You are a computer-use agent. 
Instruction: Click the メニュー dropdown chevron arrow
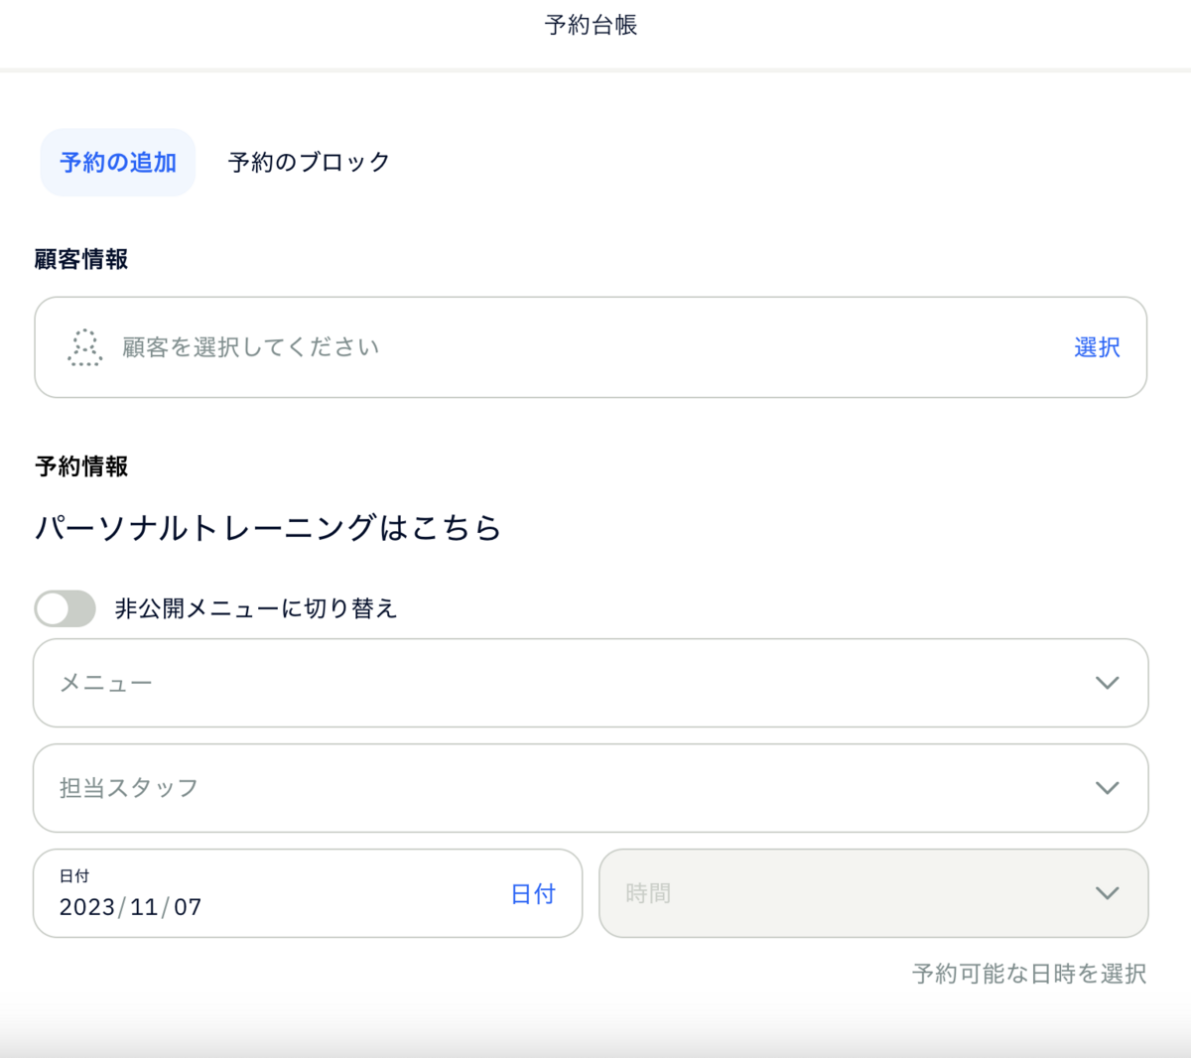[x=1107, y=683]
